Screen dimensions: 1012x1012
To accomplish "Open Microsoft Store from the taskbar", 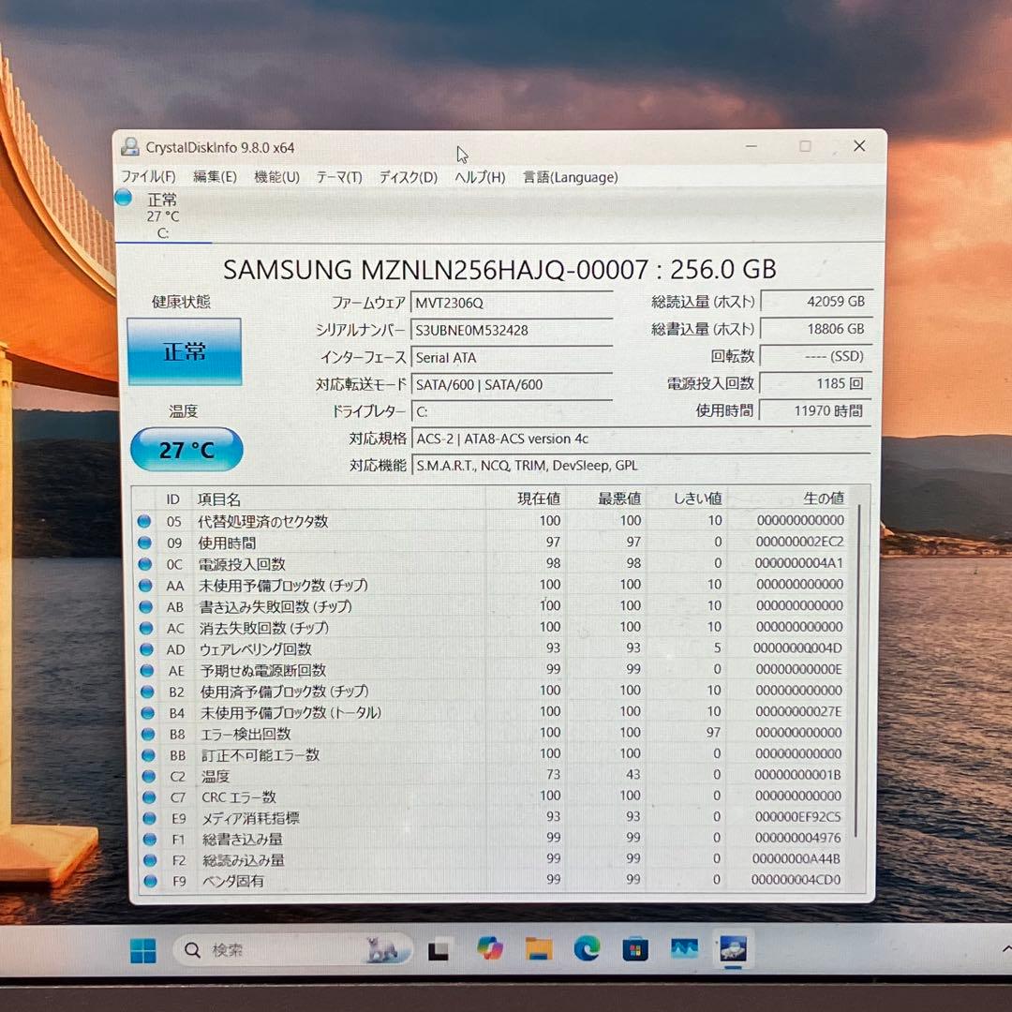I will [x=635, y=949].
